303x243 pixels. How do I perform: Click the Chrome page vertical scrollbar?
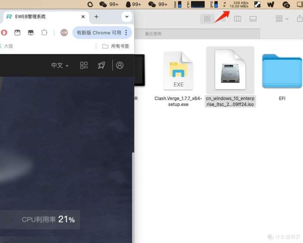[133, 197]
